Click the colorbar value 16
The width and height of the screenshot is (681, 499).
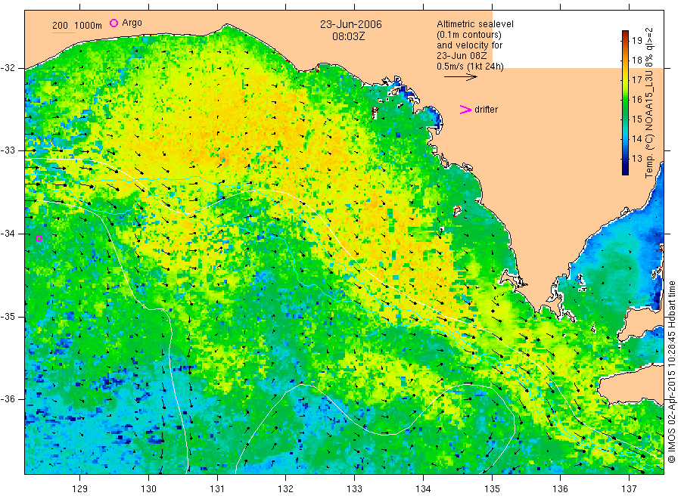point(636,99)
